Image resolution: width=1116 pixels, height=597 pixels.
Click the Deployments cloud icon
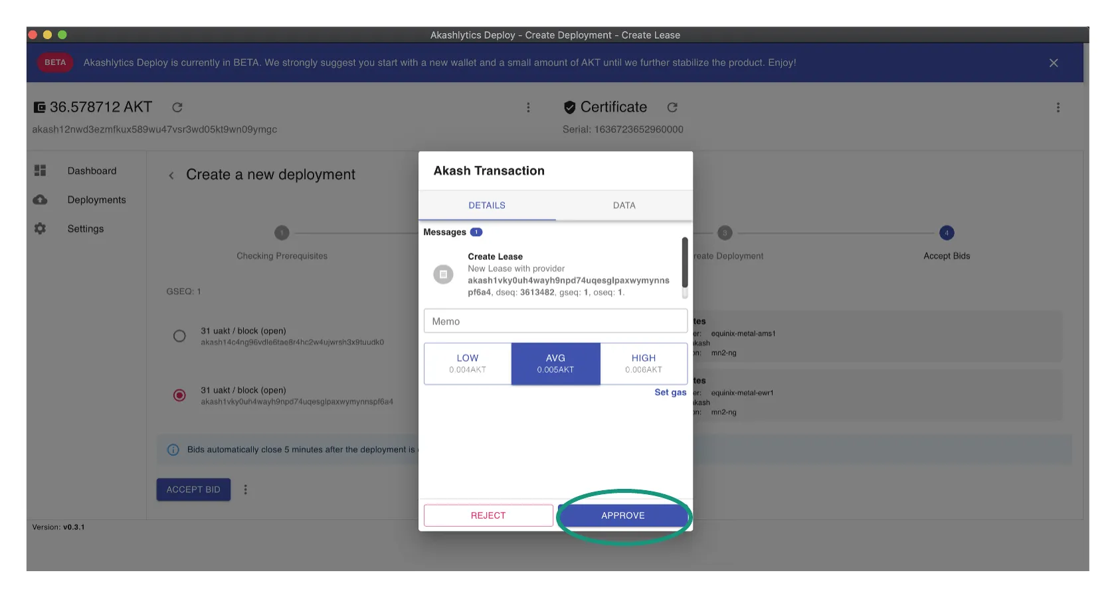[x=41, y=200]
